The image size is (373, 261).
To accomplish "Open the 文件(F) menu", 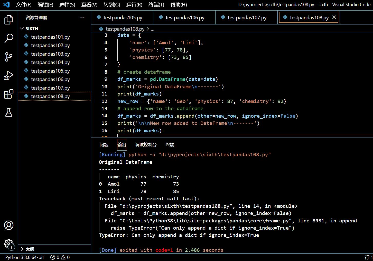I will [24, 5].
